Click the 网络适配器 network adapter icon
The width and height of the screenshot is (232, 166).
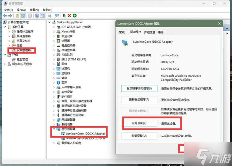click(x=58, y=120)
